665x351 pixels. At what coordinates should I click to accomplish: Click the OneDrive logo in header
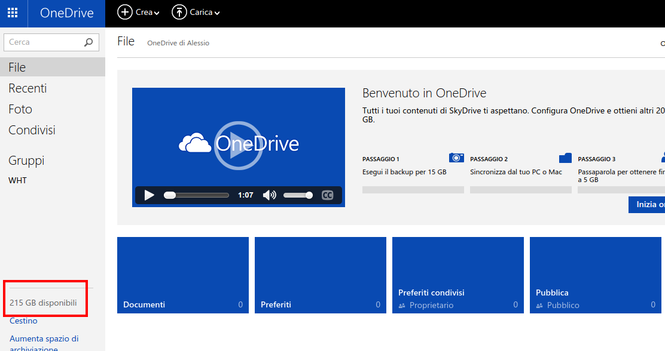pos(66,13)
